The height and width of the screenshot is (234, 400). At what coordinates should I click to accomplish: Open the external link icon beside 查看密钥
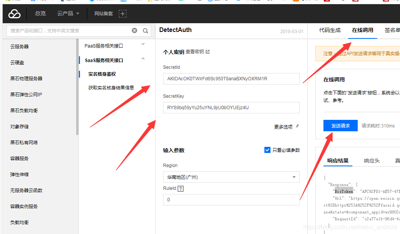click(208, 52)
